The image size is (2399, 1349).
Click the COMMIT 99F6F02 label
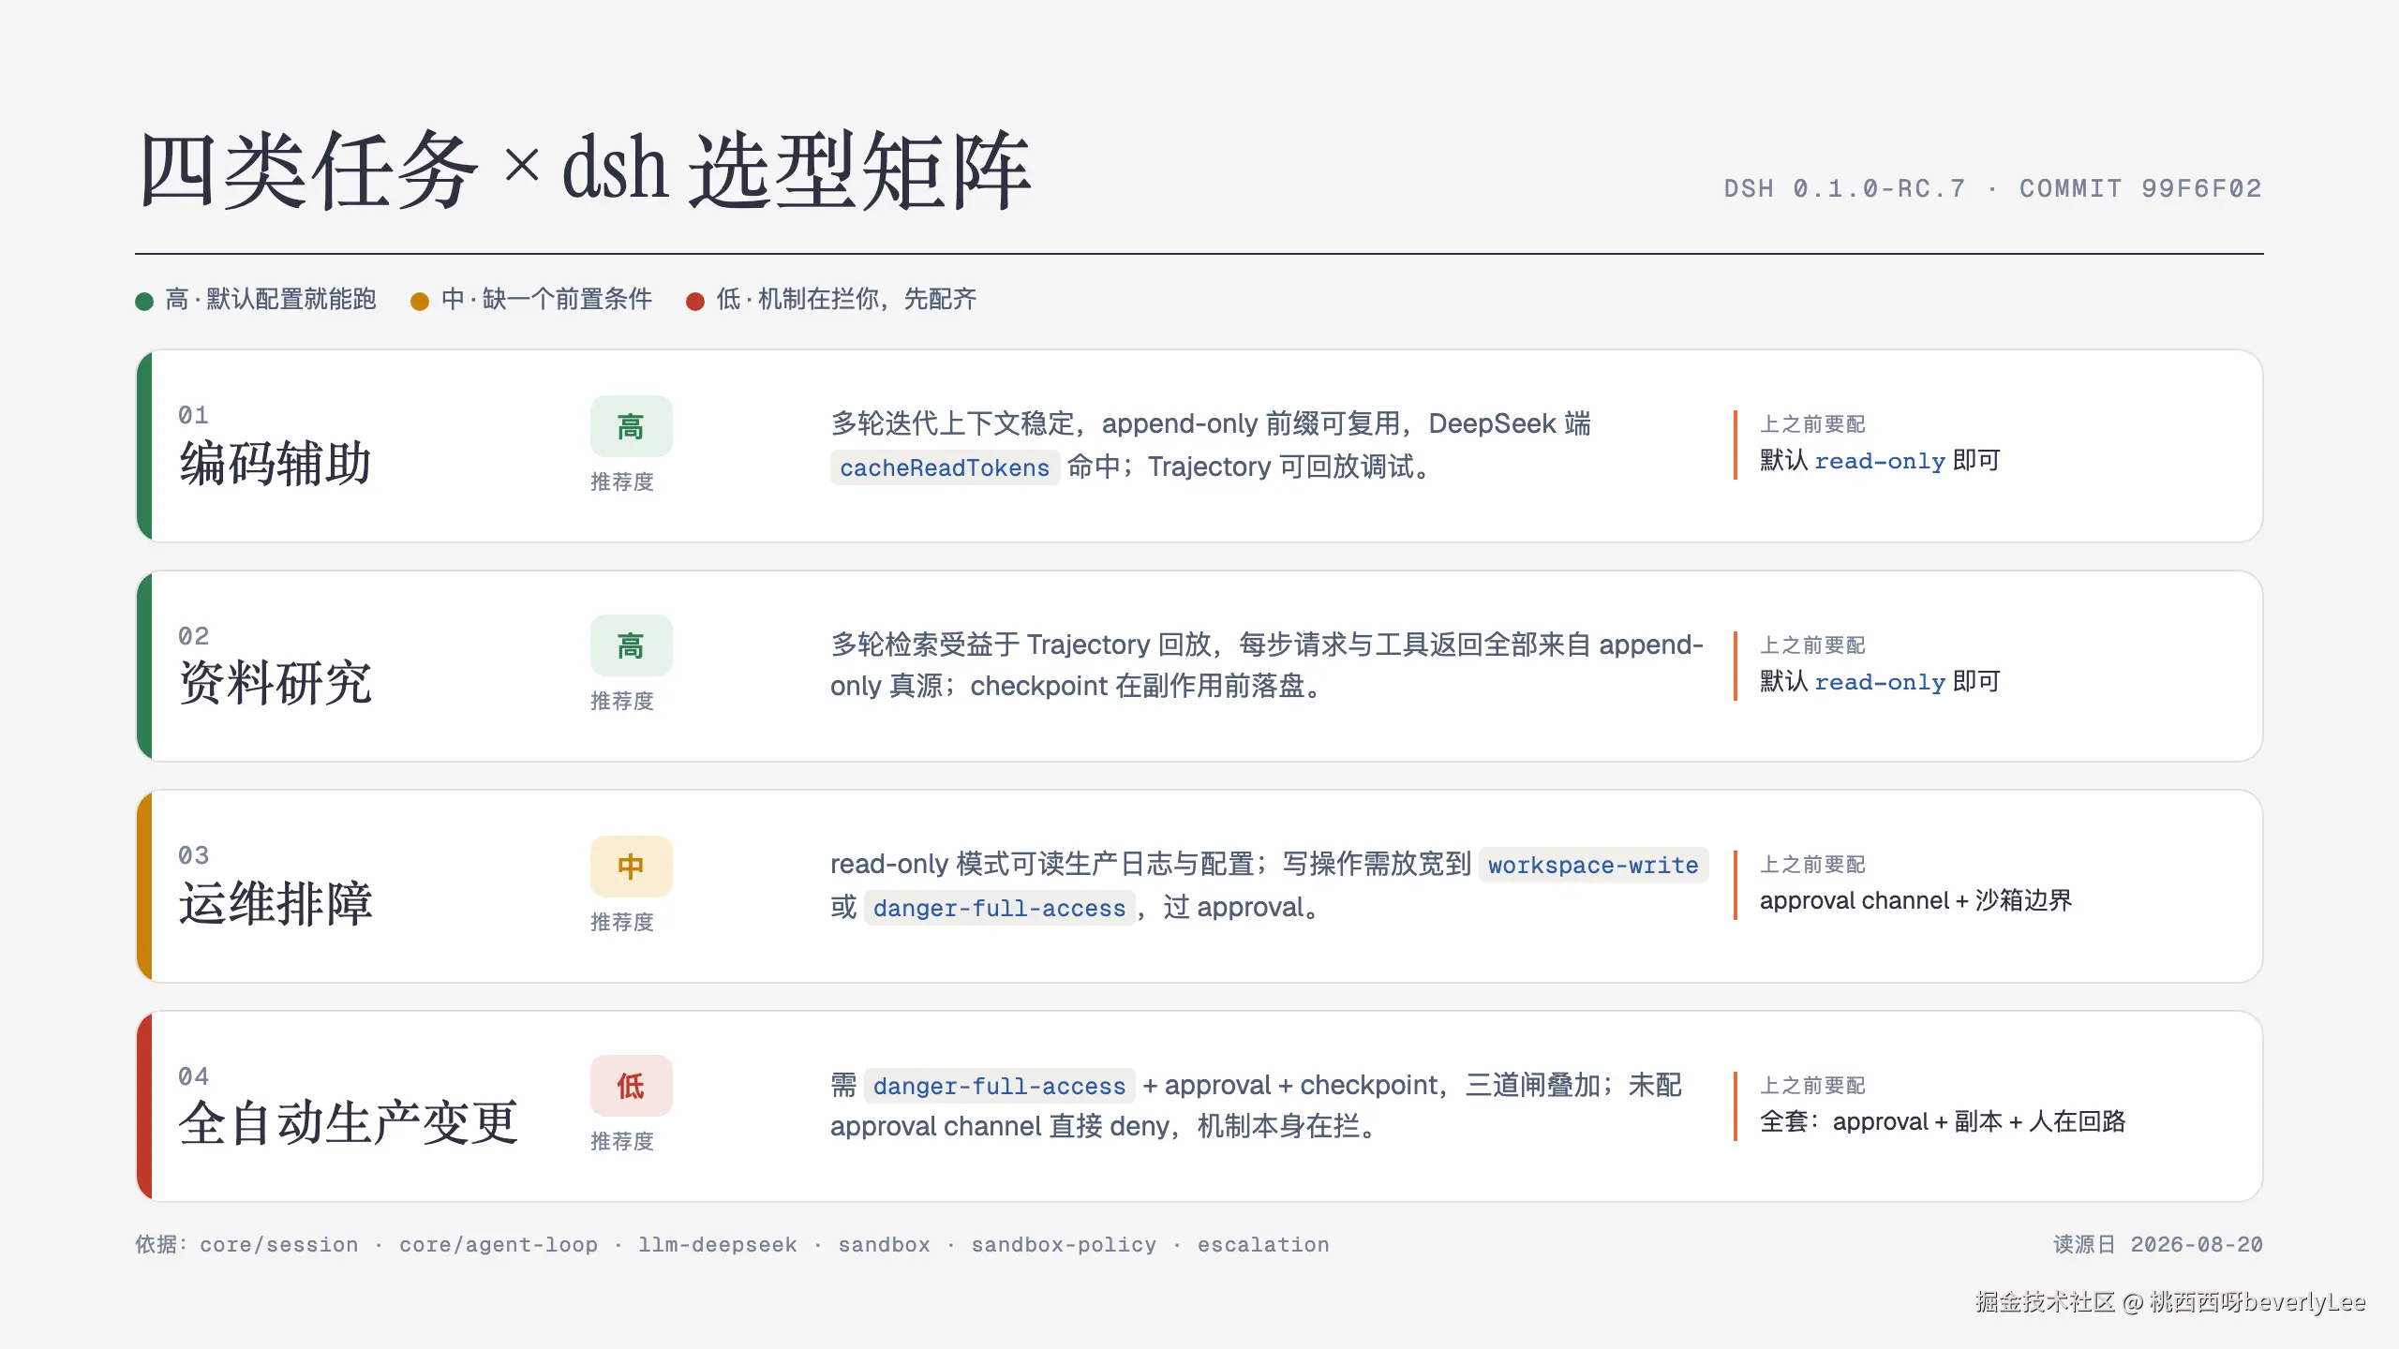[2140, 188]
